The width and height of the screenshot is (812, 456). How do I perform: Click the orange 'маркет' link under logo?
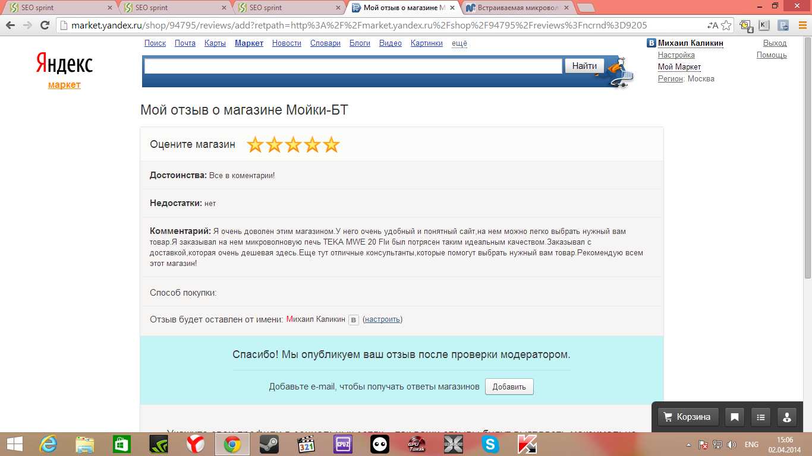(64, 85)
